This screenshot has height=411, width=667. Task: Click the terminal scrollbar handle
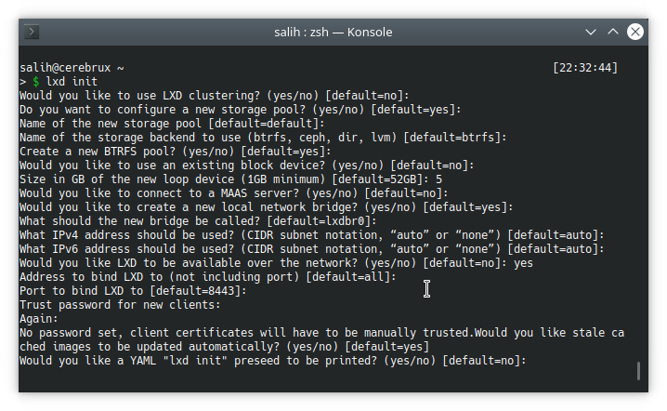tap(638, 371)
